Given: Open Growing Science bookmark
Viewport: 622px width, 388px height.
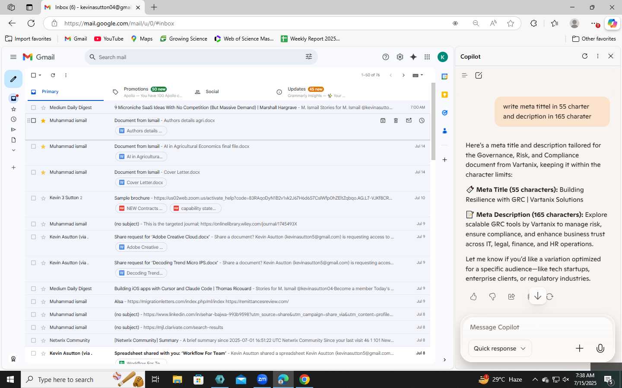Looking at the screenshot, I should pos(184,39).
